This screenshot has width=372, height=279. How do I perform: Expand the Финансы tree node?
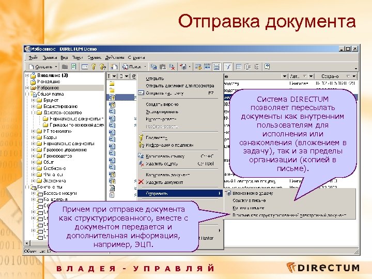(x=33, y=175)
